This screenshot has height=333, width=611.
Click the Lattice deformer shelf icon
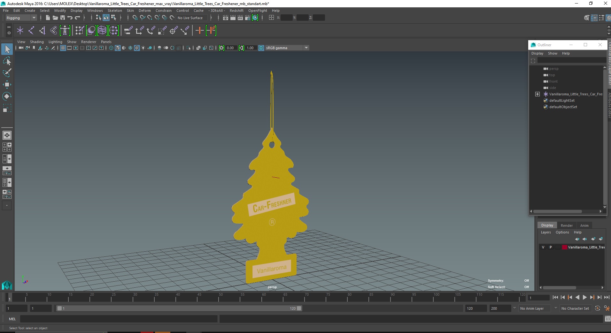coord(102,31)
